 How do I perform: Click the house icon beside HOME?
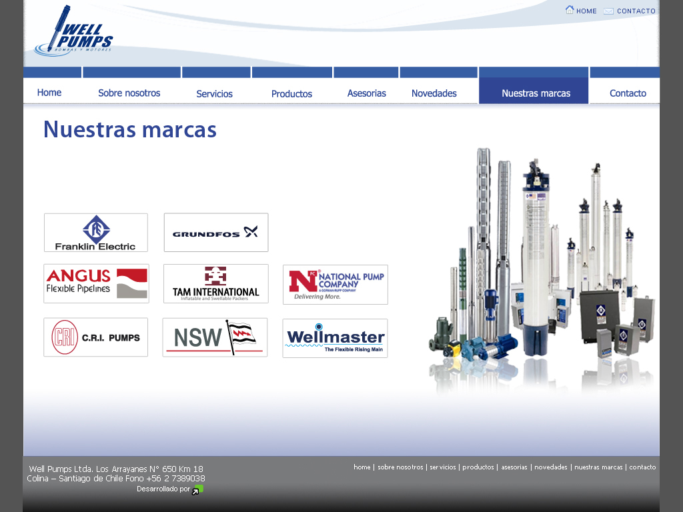570,10
